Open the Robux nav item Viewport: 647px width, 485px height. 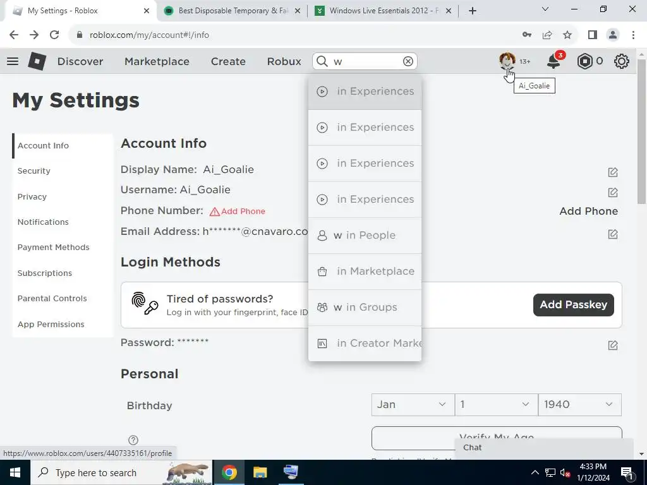[284, 61]
